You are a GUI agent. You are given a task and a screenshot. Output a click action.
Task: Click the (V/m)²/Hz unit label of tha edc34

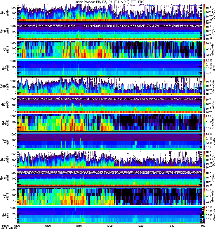(214, 13)
